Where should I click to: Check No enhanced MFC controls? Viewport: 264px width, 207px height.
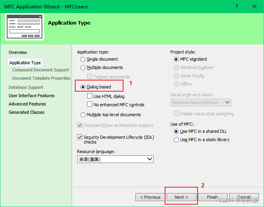tap(89, 104)
